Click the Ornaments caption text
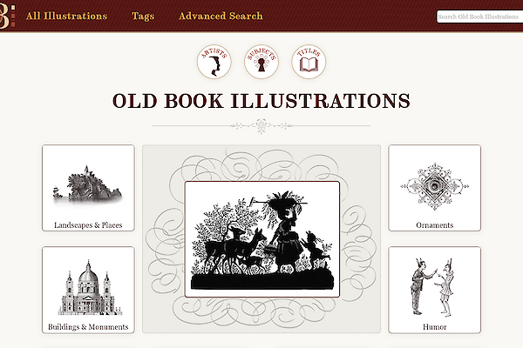The image size is (523, 348). point(435,225)
